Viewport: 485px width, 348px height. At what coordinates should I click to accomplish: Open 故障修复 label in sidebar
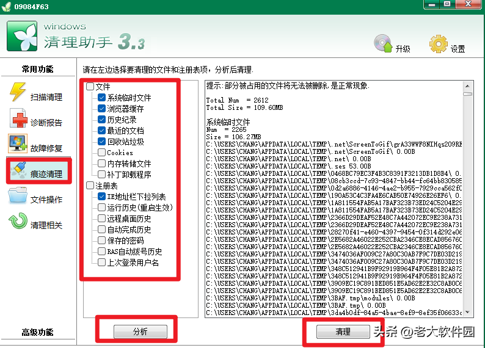tap(46, 148)
